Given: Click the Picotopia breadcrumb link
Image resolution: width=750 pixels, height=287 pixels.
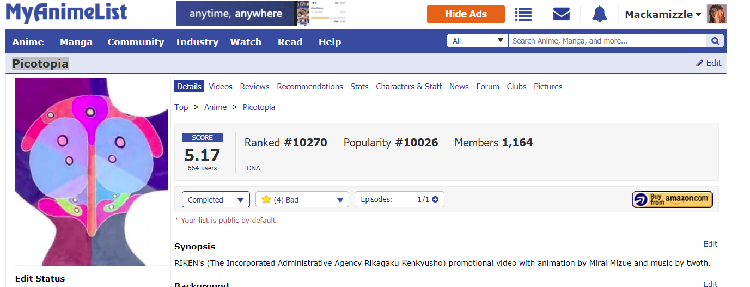Looking at the screenshot, I should tap(259, 107).
